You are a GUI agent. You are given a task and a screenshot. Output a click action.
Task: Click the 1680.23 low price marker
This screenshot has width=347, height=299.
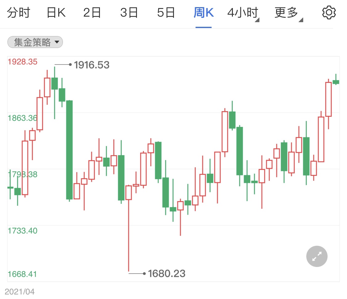167,273
